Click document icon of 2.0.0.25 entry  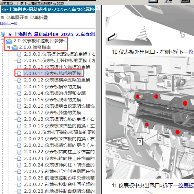(x=19, y=171)
